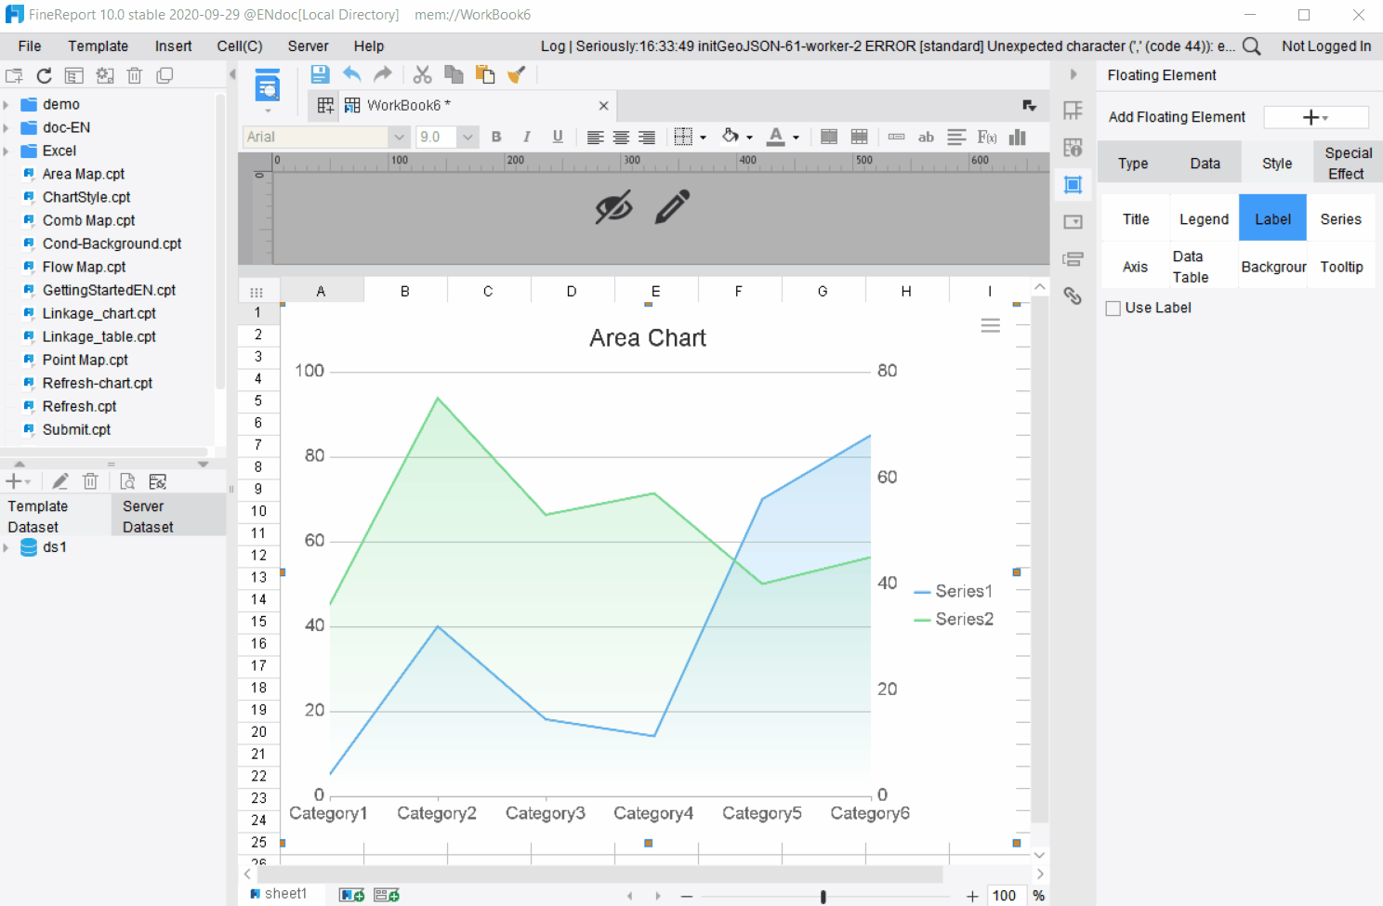Edit the chart with pencil icon
The image size is (1383, 906).
pos(672,207)
